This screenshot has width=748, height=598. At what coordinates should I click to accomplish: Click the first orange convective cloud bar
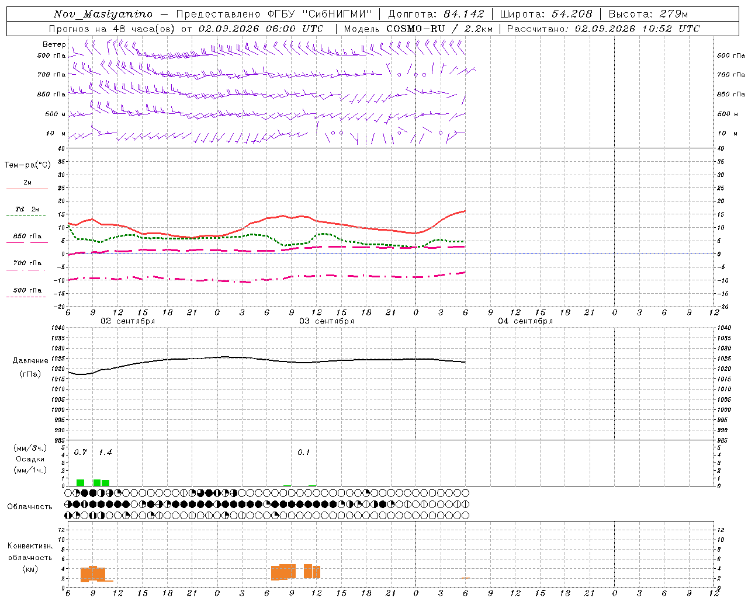[85, 575]
